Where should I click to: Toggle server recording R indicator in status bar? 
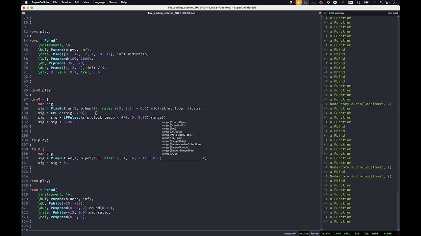[398, 234]
